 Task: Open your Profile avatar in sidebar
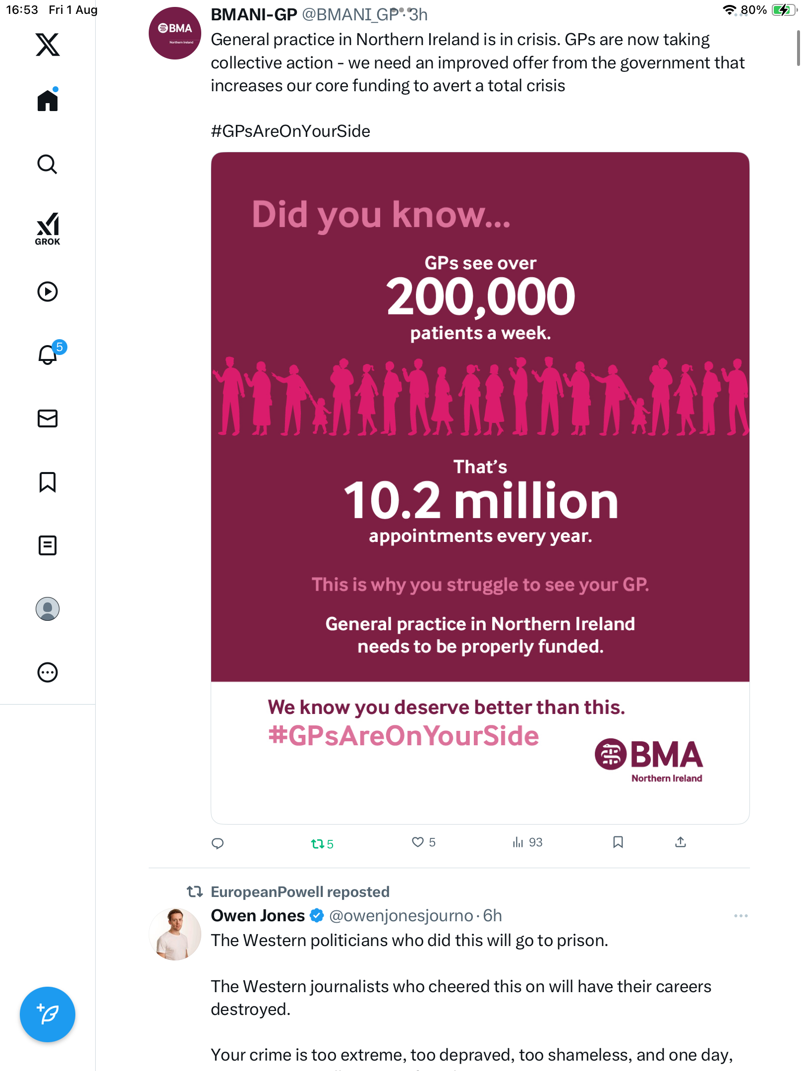click(x=48, y=609)
